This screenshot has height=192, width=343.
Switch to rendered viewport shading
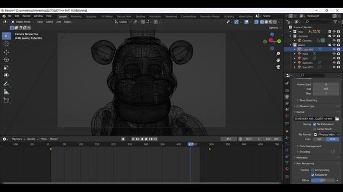click(275, 22)
